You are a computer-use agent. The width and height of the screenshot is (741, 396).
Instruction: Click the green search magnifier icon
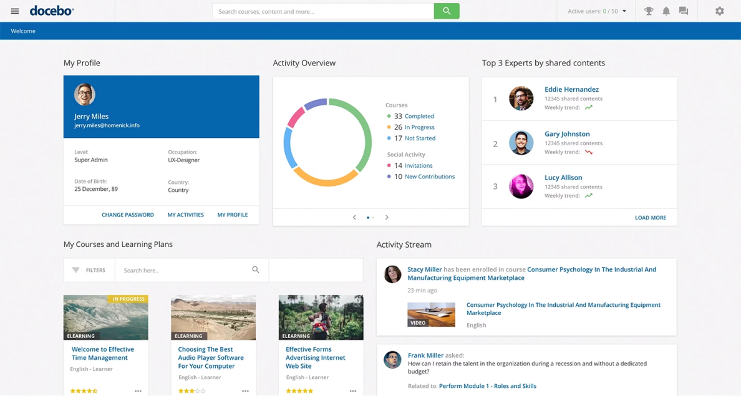pyautogui.click(x=446, y=11)
